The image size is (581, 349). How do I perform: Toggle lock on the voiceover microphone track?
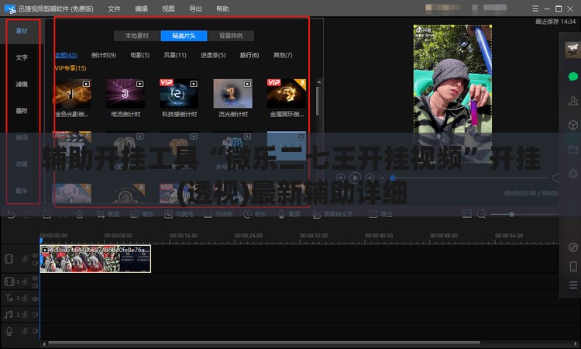pos(25,331)
